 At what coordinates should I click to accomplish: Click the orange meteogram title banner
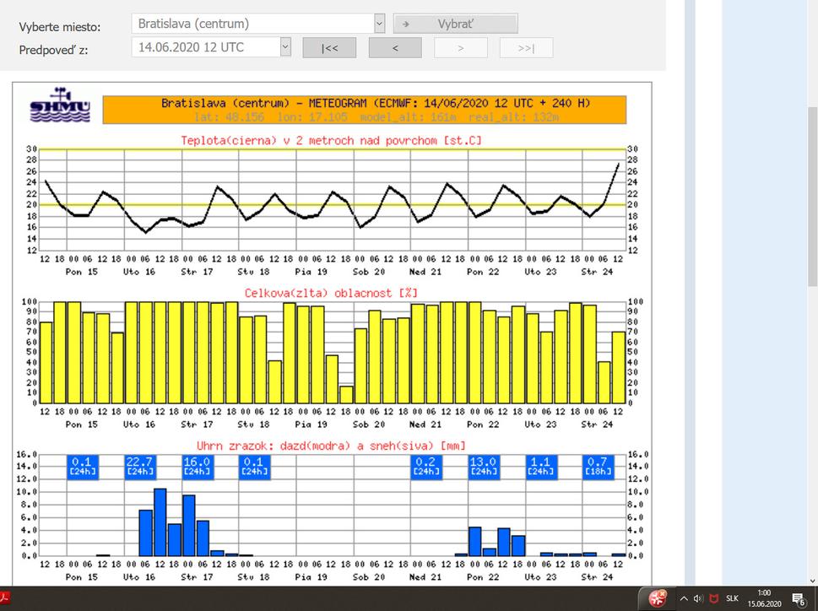pyautogui.click(x=364, y=110)
